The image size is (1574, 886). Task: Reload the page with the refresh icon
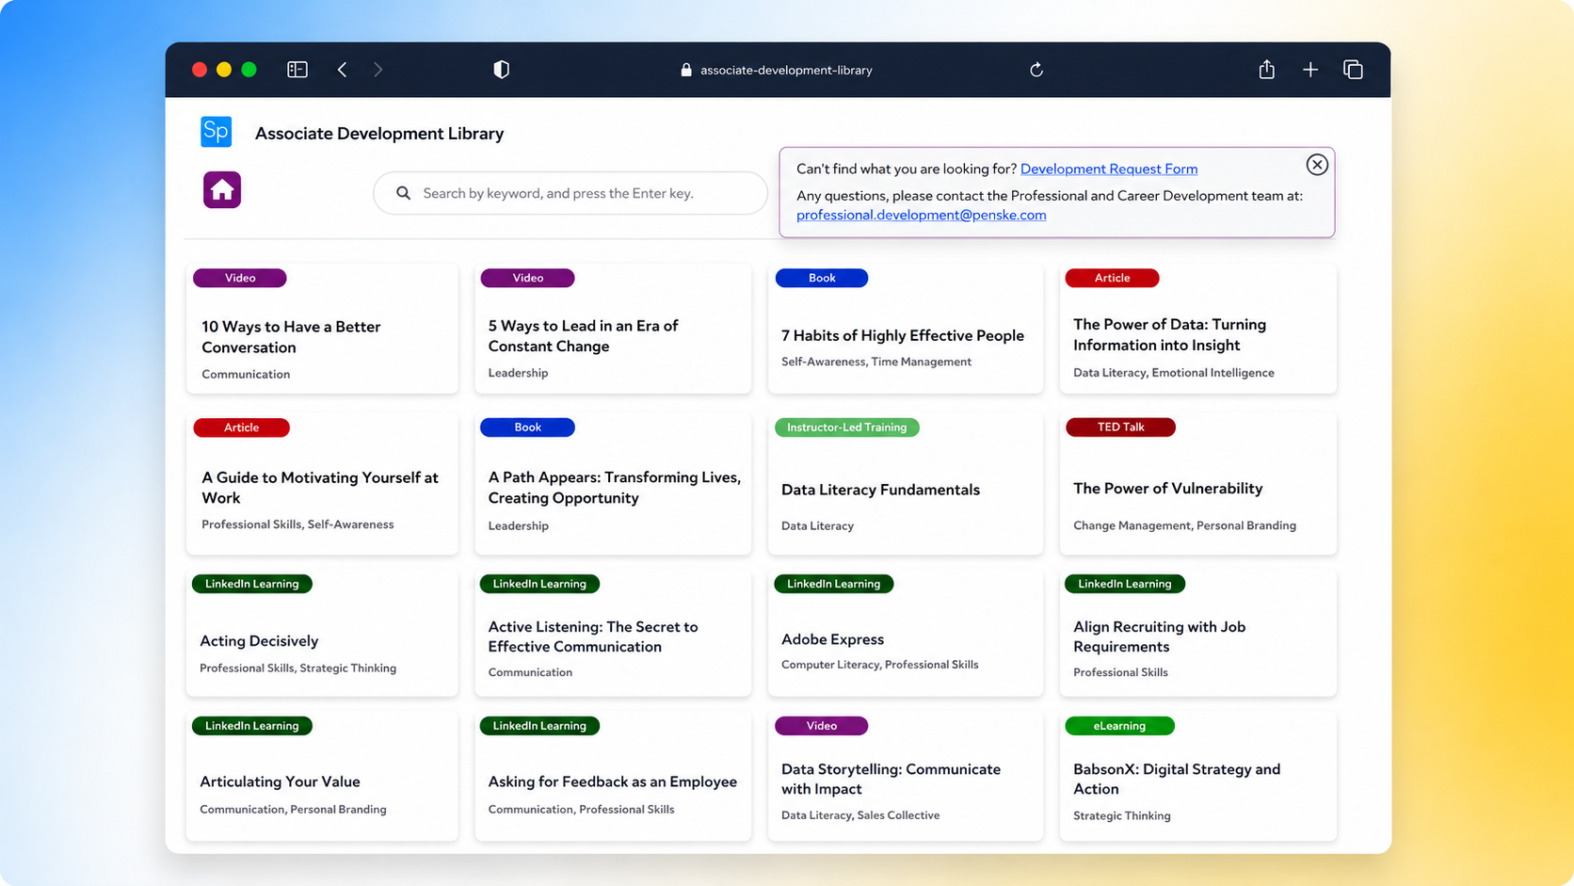(x=1036, y=70)
